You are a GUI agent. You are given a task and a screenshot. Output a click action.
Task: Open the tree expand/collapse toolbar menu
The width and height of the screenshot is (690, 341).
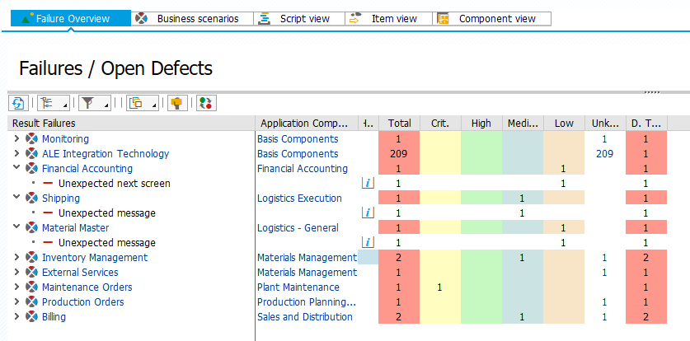pos(52,103)
